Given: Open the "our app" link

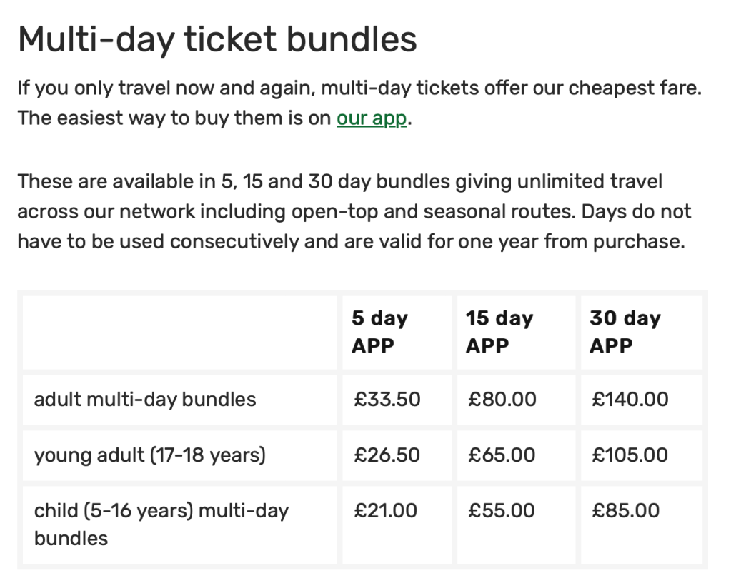Looking at the screenshot, I should [x=372, y=118].
